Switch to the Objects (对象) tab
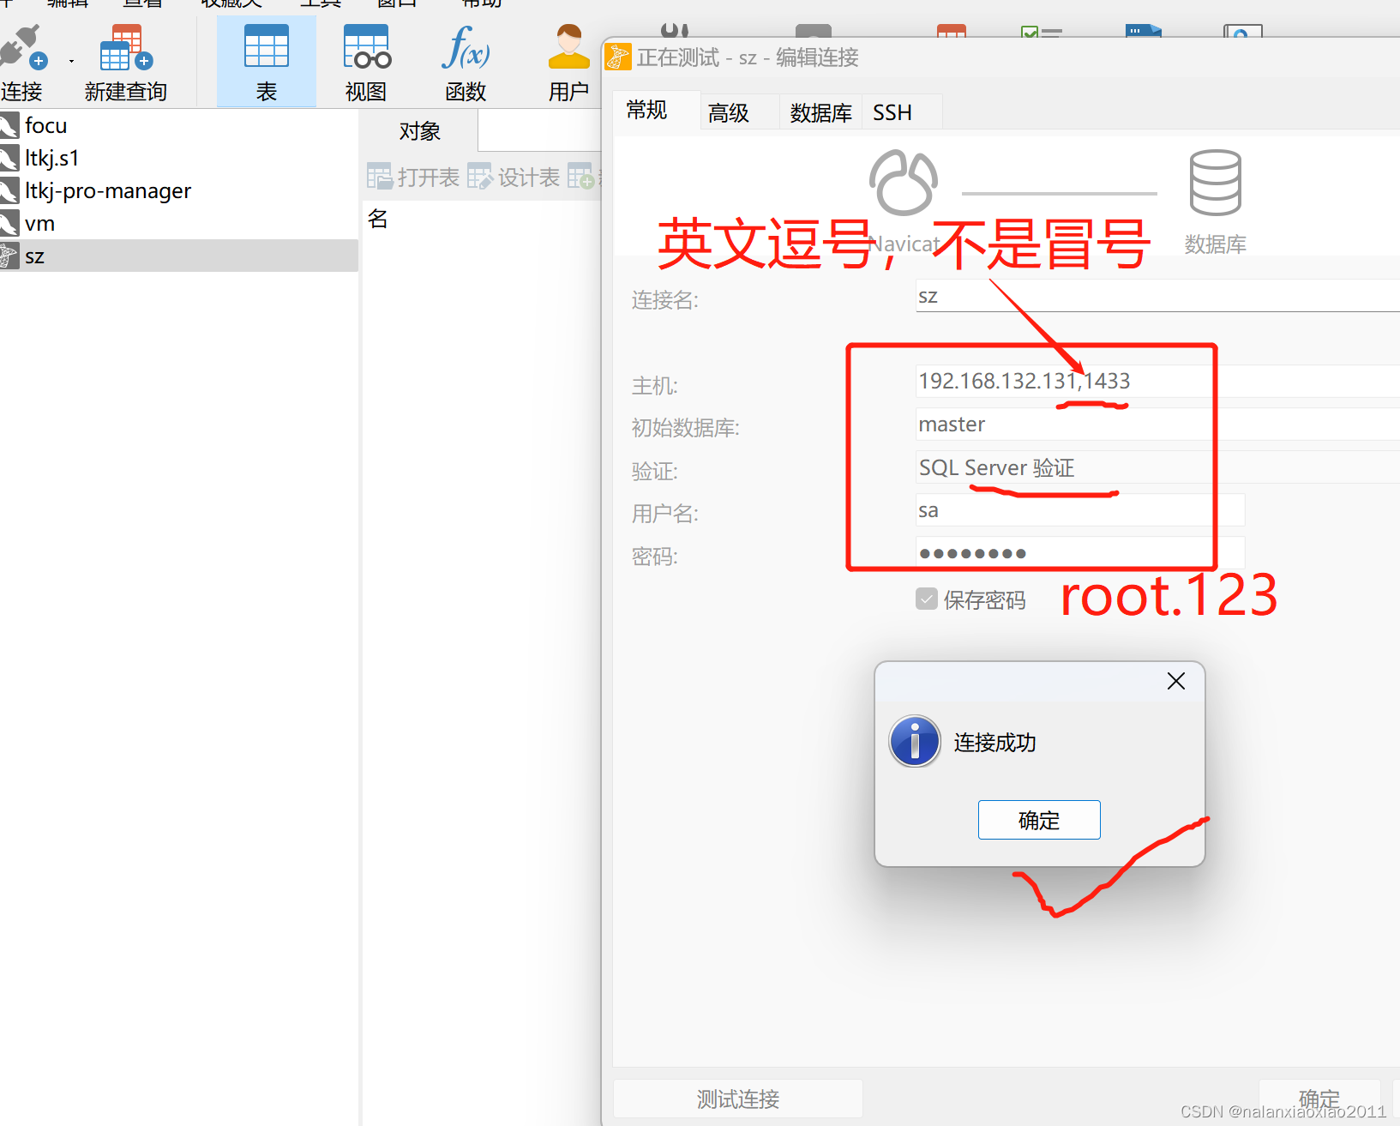Screen dimensions: 1400x1126 tap(419, 131)
